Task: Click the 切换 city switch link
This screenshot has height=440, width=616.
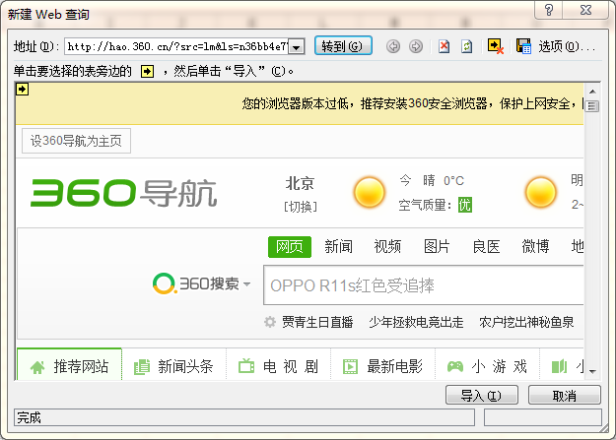Action: [301, 207]
